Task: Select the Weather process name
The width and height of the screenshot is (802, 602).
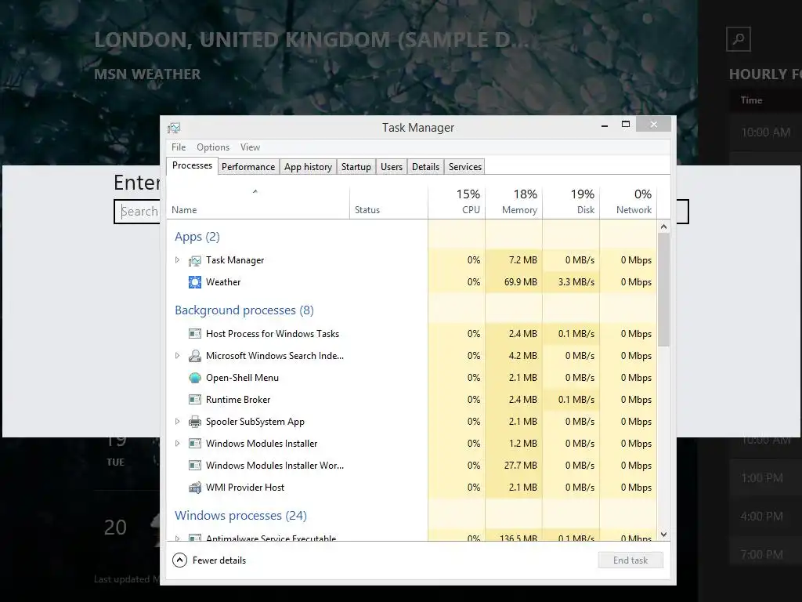Action: coord(223,282)
